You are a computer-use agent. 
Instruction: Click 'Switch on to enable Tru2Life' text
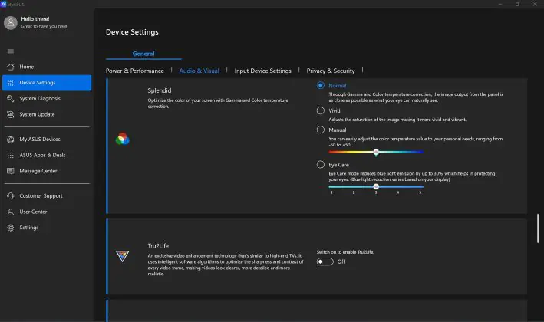click(345, 252)
